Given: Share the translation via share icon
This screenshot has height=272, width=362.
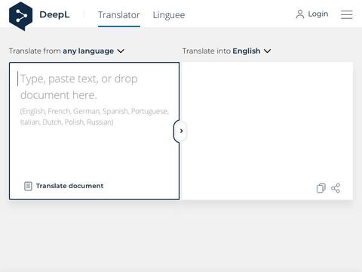Looking at the screenshot, I should coord(336,188).
